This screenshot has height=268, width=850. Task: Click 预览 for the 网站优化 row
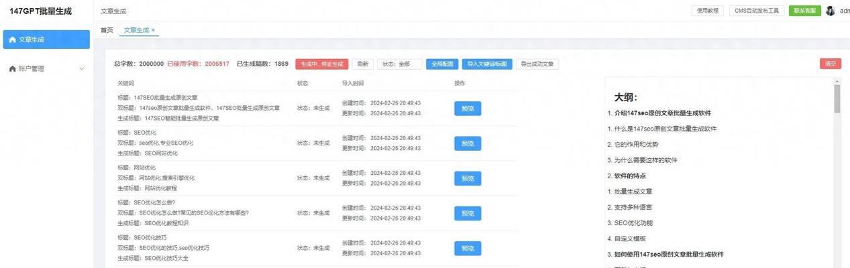pos(468,178)
